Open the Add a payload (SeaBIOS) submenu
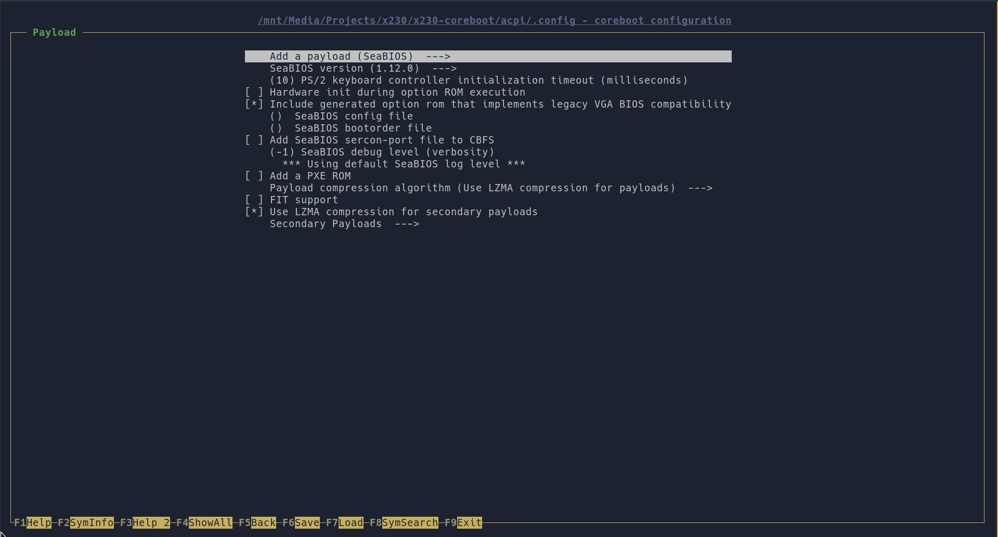Viewport: 998px width, 537px height. click(x=488, y=57)
